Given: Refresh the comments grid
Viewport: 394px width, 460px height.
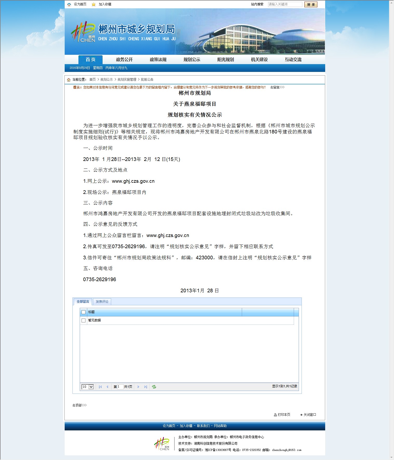Looking at the screenshot, I should 154,387.
